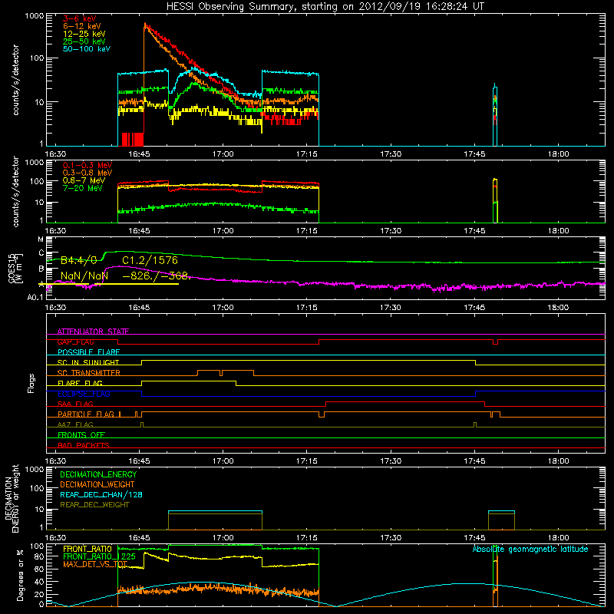Click the yellow 0.8-7 MeV legend entry
The width and height of the screenshot is (614, 614).
(84, 180)
